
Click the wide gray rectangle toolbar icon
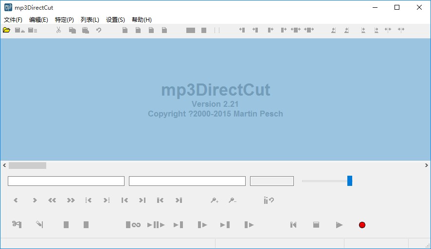tap(191, 30)
